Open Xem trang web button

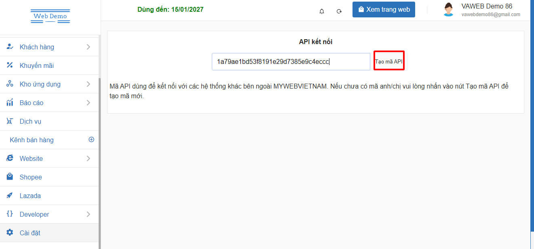(x=384, y=10)
